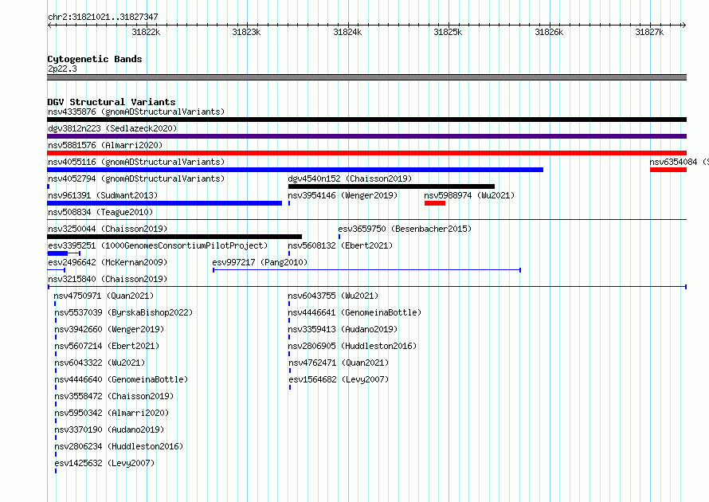Click the red nsv6354084 variant bar

point(668,170)
